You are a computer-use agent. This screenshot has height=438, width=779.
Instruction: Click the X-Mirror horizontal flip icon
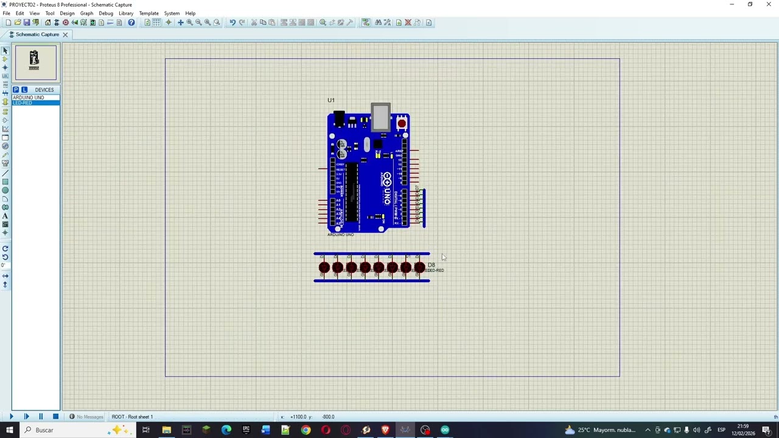point(5,276)
